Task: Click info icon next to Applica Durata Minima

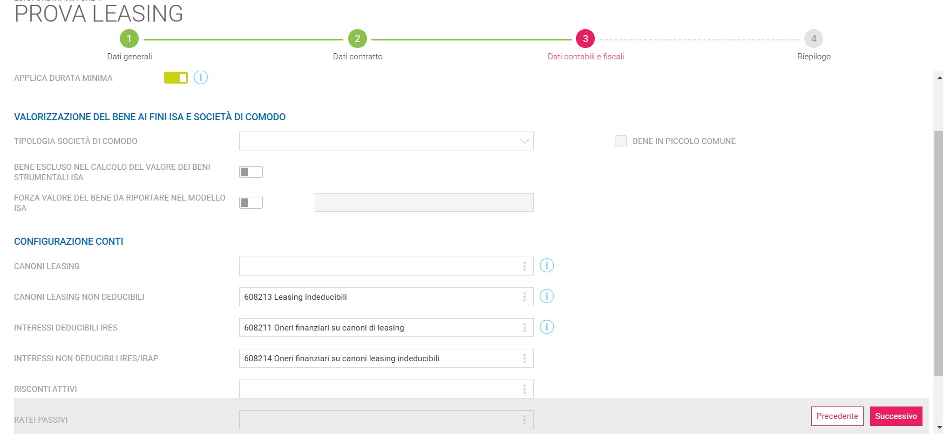Action: coord(201,78)
